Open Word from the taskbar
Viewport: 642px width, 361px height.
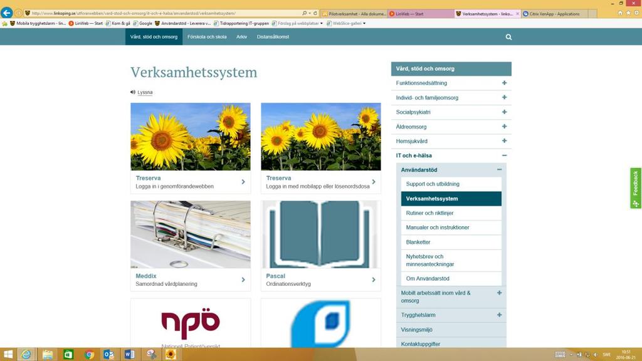pos(129,355)
